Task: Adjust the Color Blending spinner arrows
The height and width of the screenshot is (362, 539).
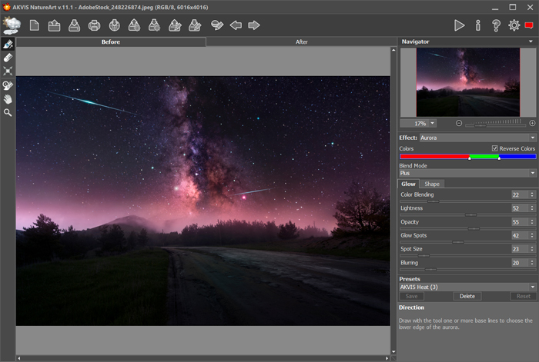Action: (532, 194)
